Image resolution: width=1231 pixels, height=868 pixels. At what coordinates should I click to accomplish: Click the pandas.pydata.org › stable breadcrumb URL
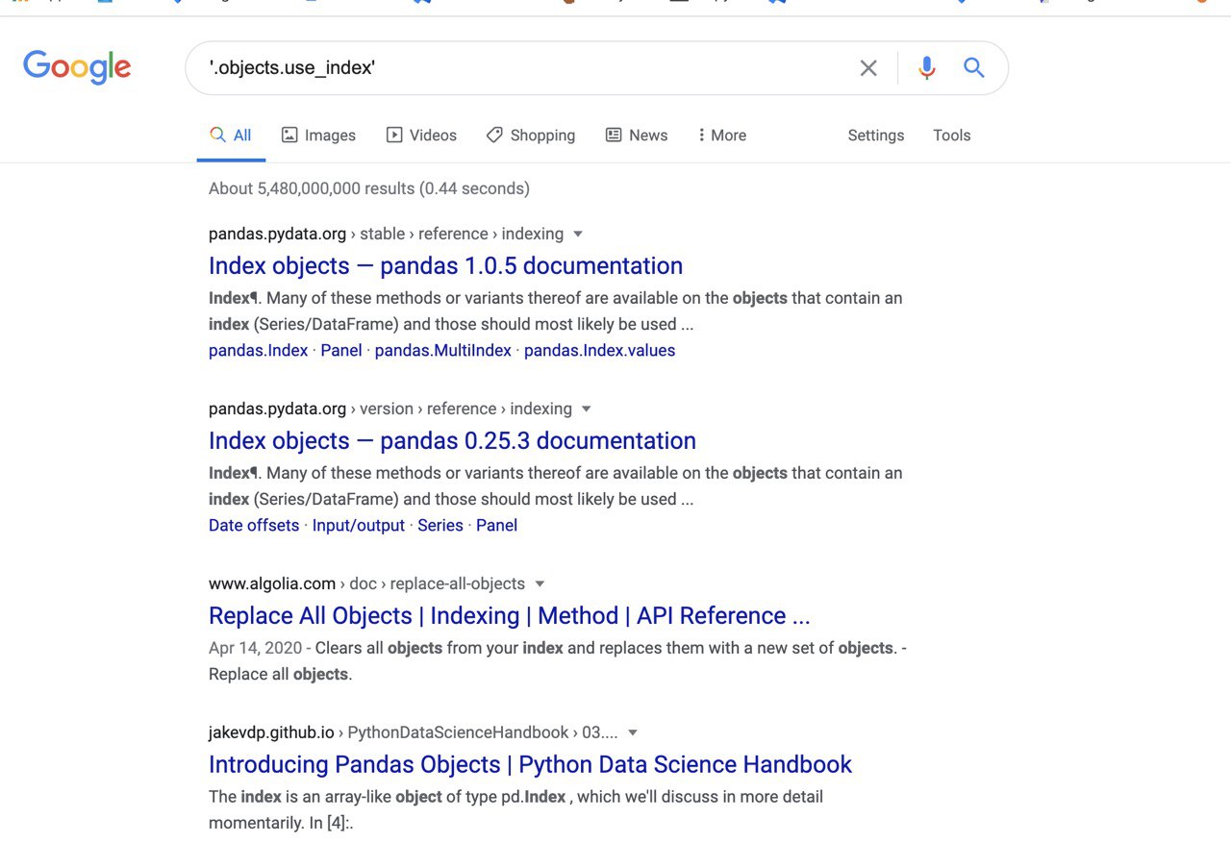386,234
